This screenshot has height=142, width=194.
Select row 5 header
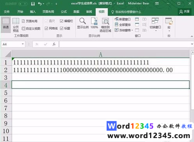pyautogui.click(x=6, y=93)
